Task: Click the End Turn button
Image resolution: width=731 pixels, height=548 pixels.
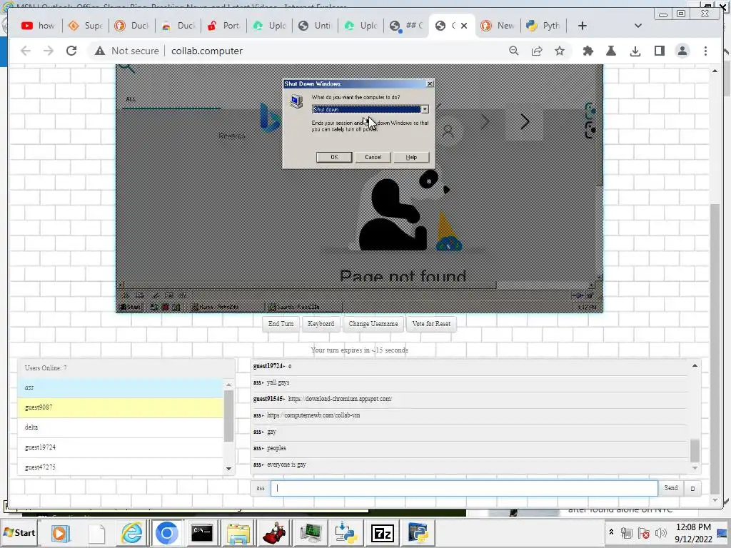Action: click(281, 324)
